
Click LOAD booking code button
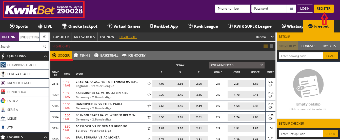(x=330, y=56)
